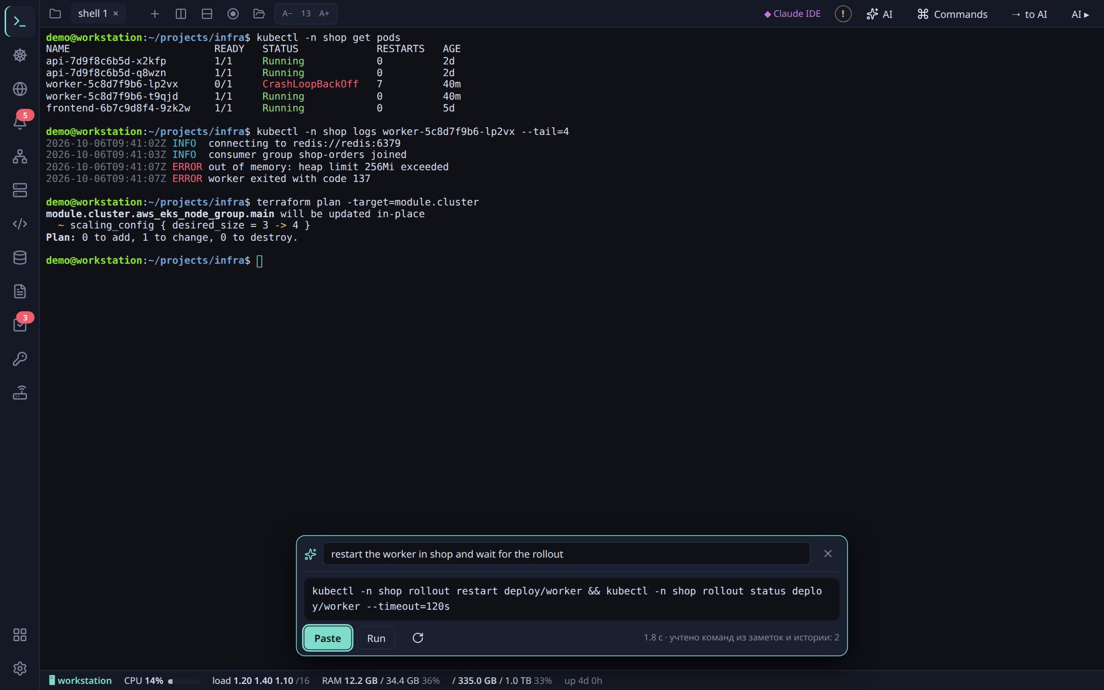
Task: Click pod name api-7d9f8c6b5d-x2kfp
Action: pyautogui.click(x=106, y=61)
